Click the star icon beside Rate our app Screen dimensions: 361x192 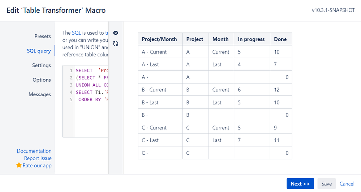19,165
